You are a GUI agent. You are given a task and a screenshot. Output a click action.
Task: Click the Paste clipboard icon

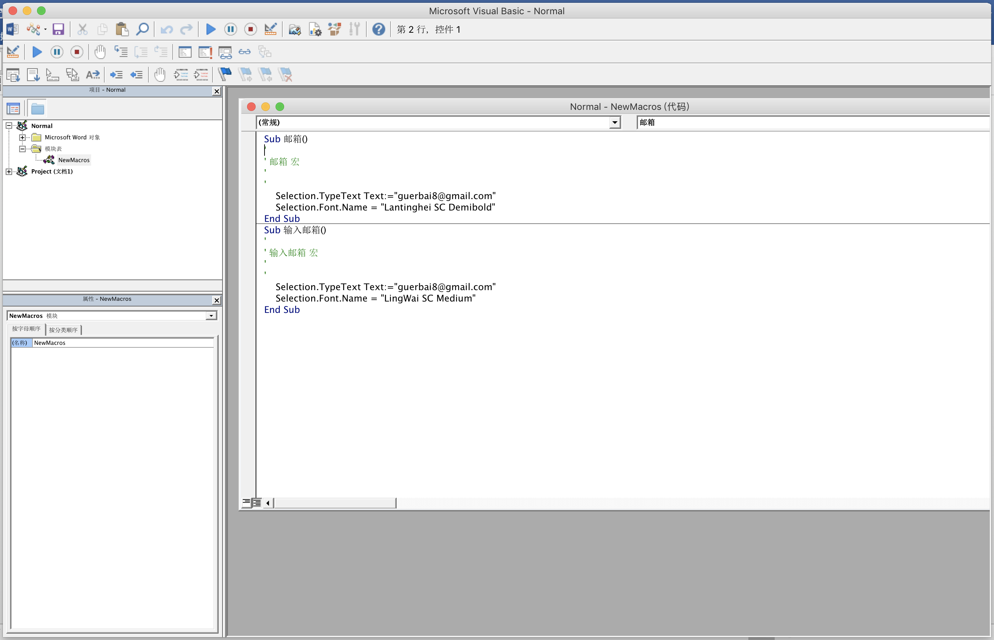122,29
